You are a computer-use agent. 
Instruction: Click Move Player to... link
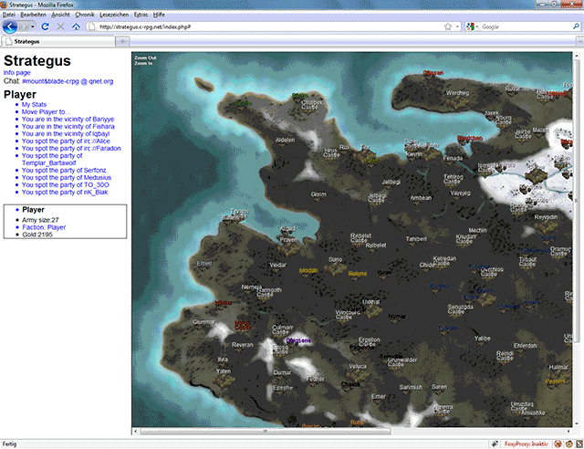46,111
